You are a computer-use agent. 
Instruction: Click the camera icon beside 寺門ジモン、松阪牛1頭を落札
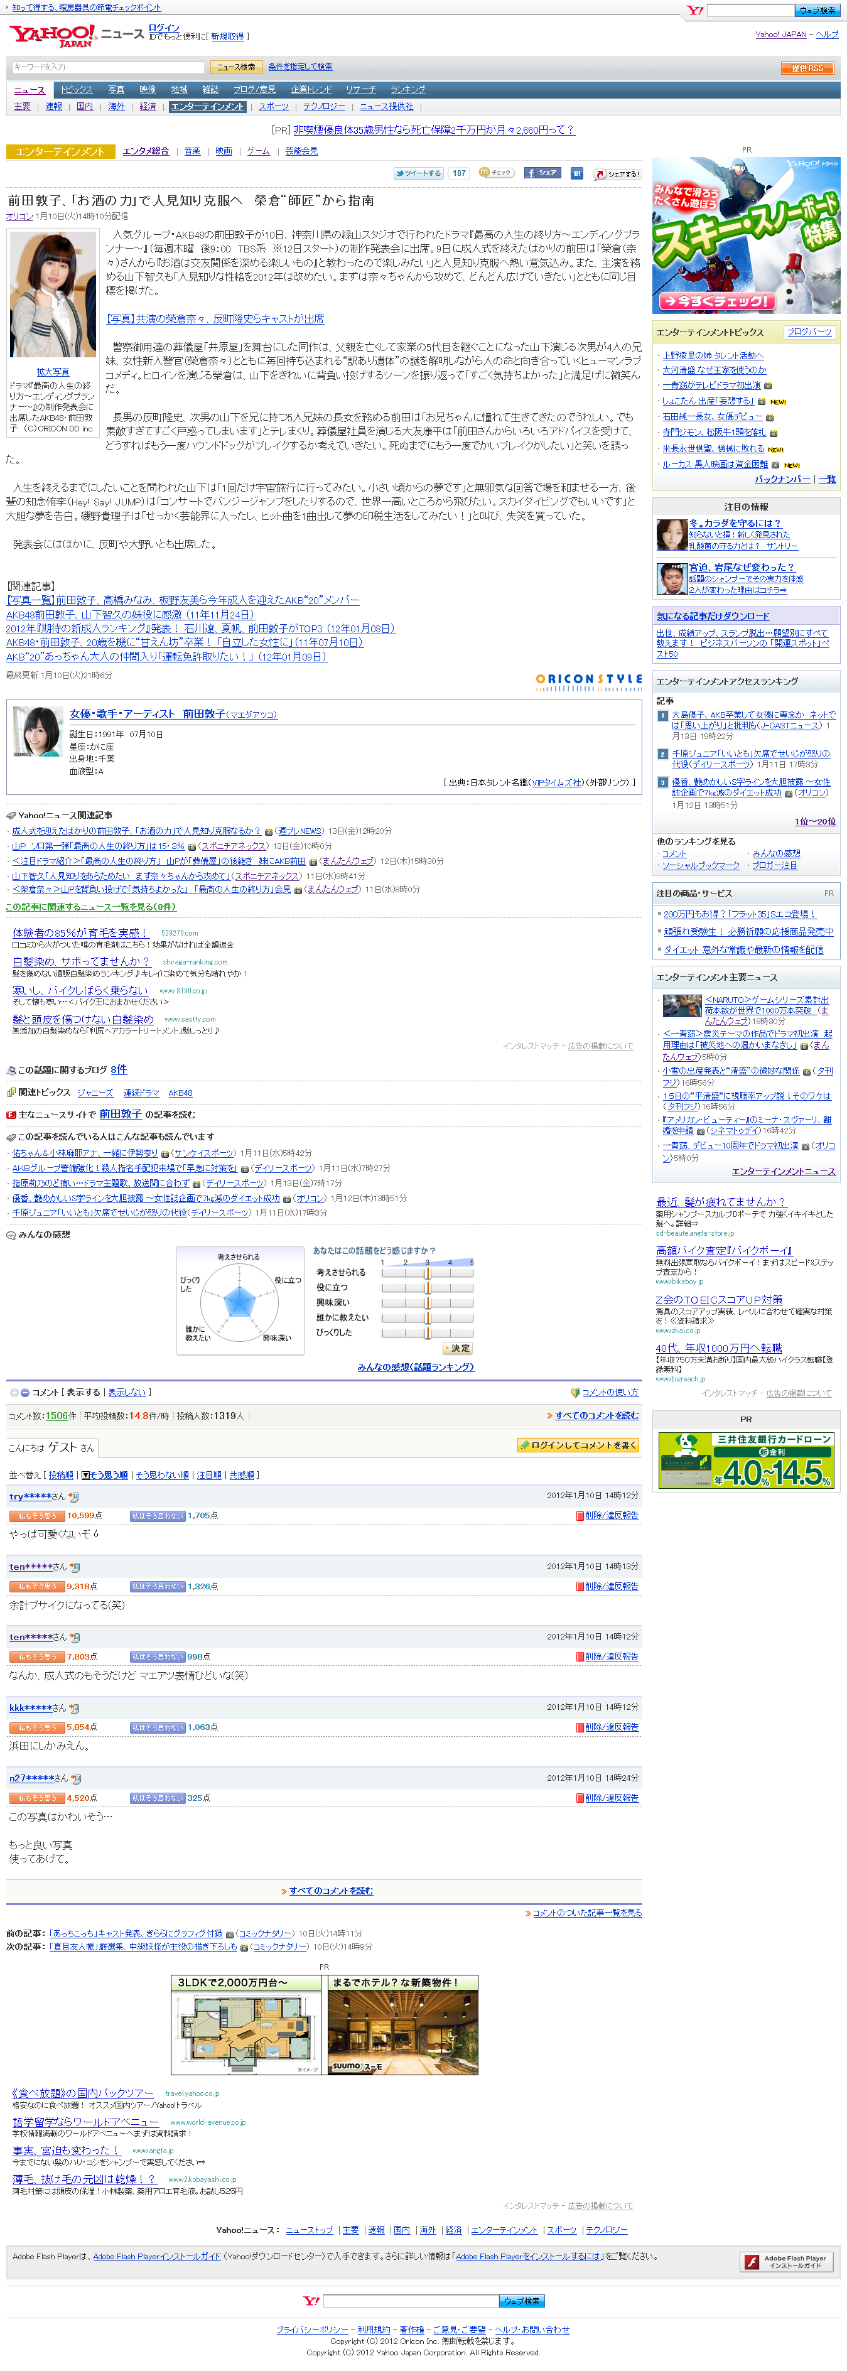(774, 433)
